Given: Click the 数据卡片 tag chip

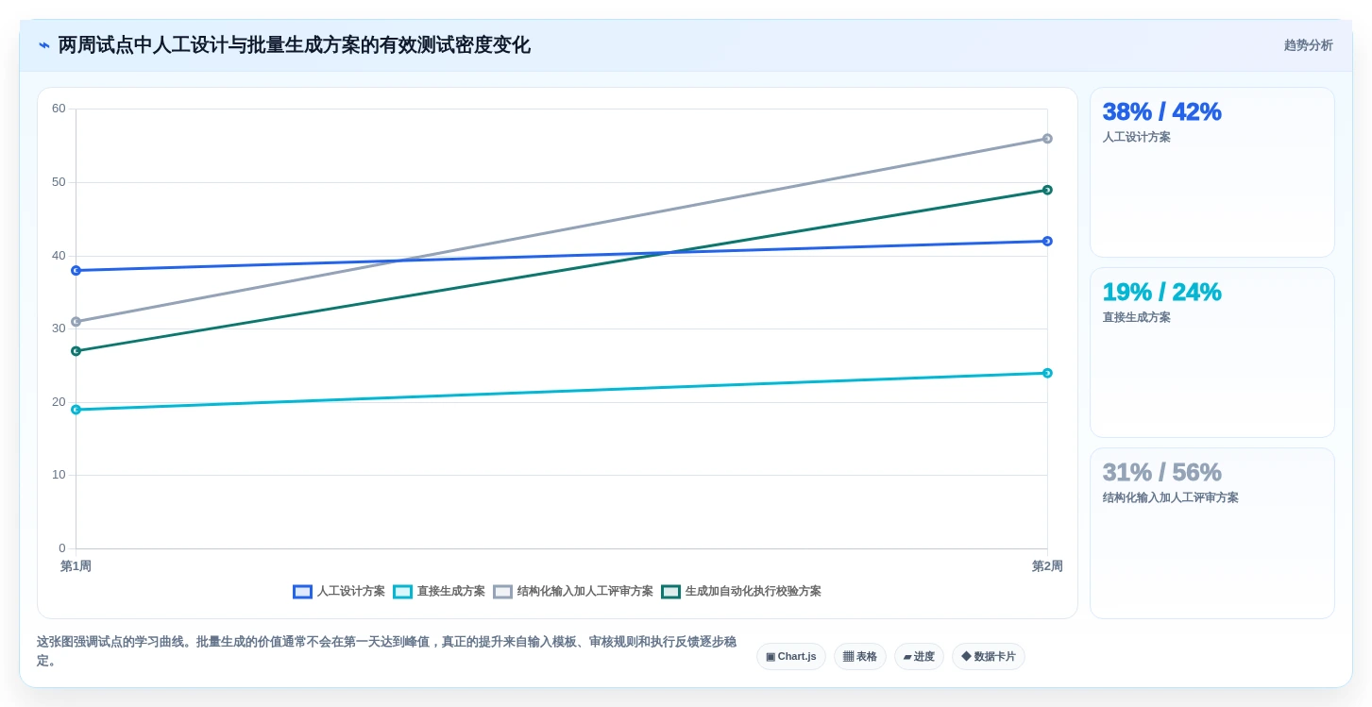Looking at the screenshot, I should [989, 656].
